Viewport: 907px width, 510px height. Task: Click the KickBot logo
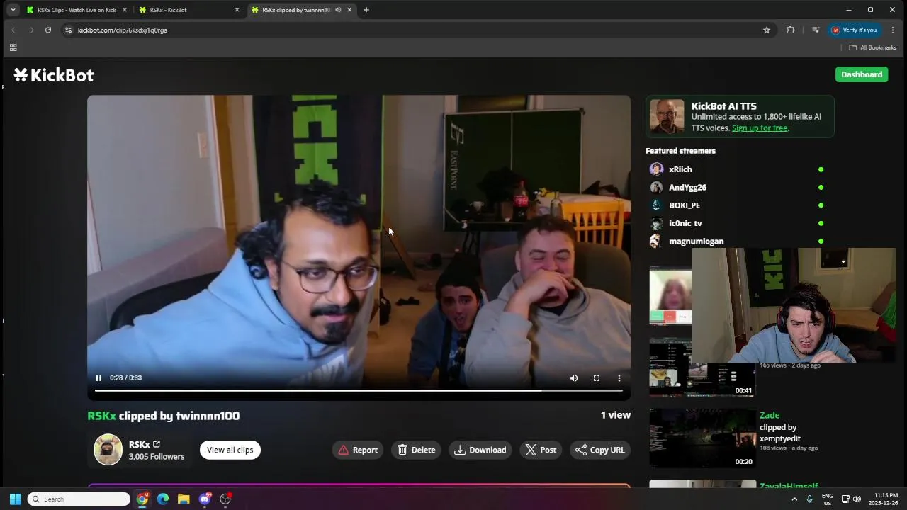[x=54, y=75]
